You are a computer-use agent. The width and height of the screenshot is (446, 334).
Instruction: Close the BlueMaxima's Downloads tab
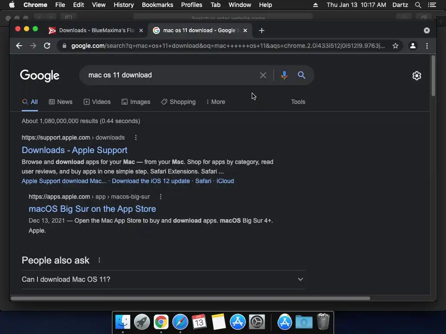[x=141, y=30]
